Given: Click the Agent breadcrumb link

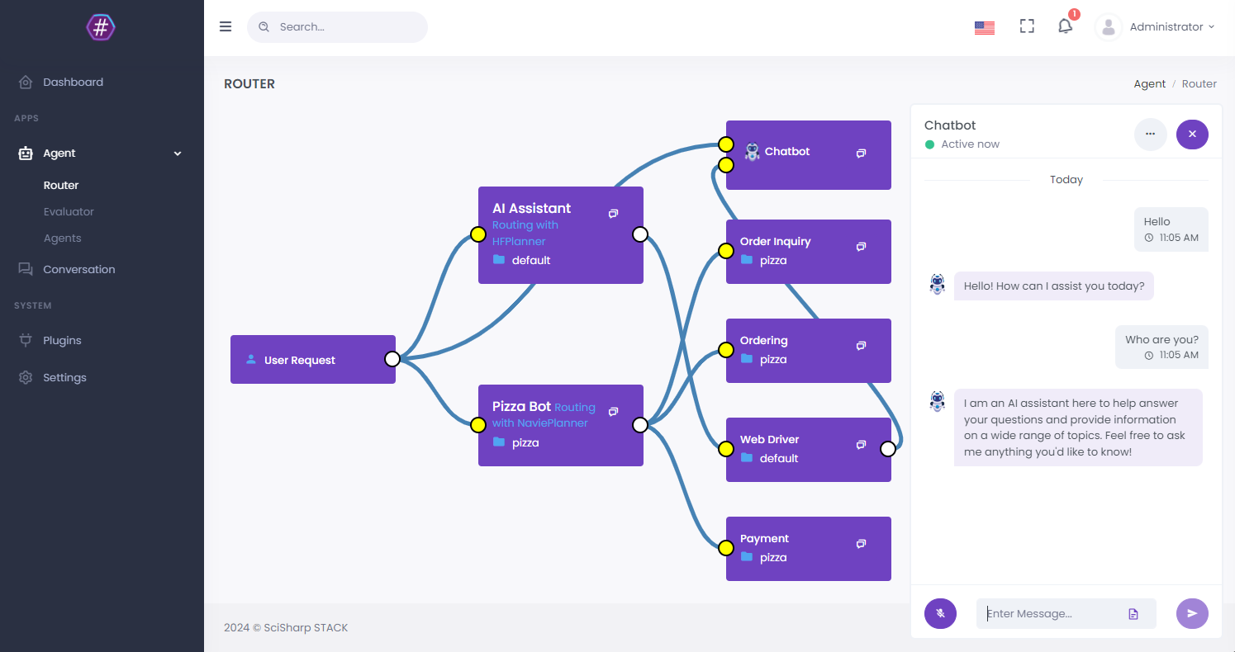Looking at the screenshot, I should [1149, 83].
